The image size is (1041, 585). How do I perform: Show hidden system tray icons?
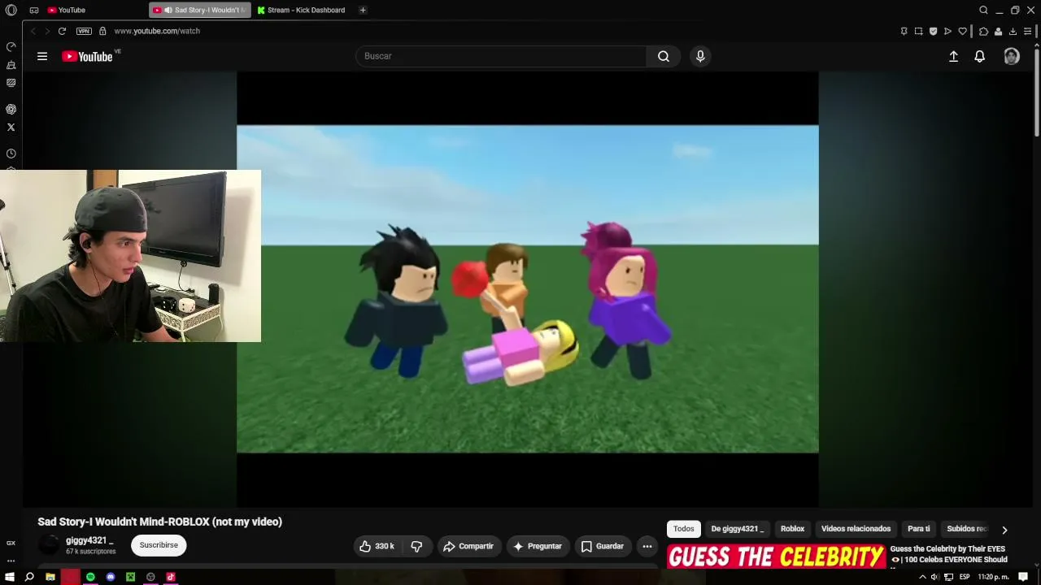(922, 577)
